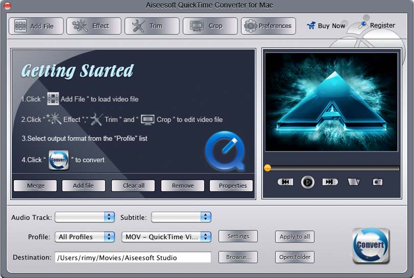The image size is (414, 278).
Task: Click the Buy Now shopping cart link
Action: 326,26
